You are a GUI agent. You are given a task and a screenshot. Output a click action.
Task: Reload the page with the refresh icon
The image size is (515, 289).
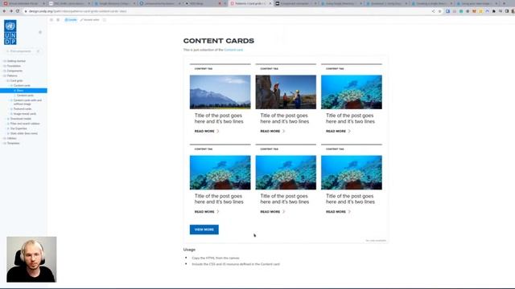(x=18, y=11)
